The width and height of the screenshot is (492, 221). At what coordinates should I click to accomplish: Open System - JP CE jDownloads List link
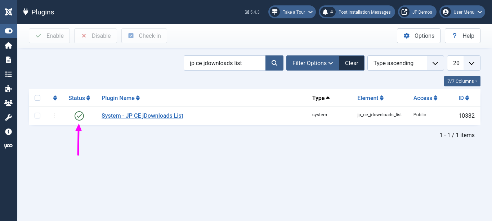click(x=142, y=116)
